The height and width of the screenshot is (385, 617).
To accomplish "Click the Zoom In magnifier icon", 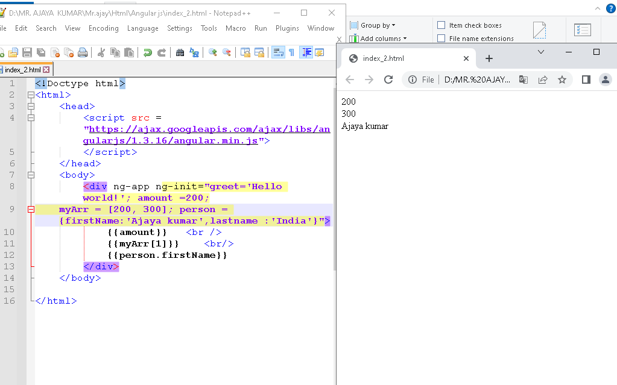I will (212, 52).
